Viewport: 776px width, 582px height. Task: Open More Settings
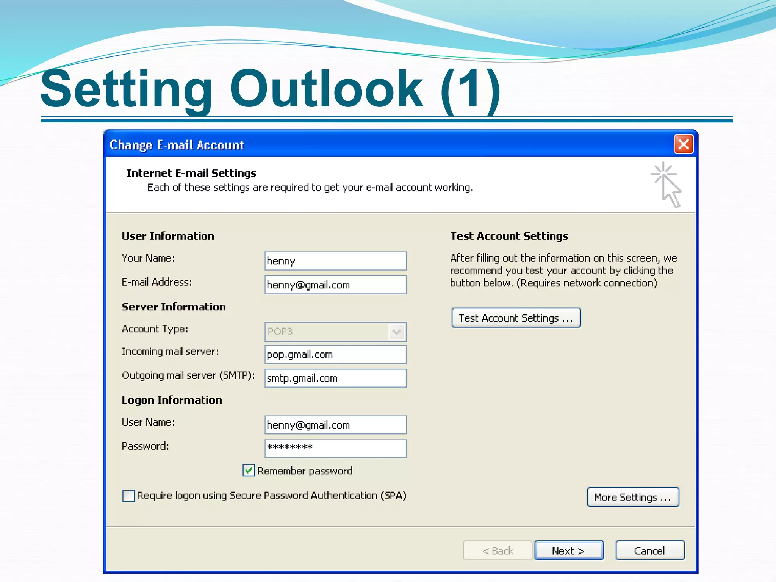tap(633, 497)
